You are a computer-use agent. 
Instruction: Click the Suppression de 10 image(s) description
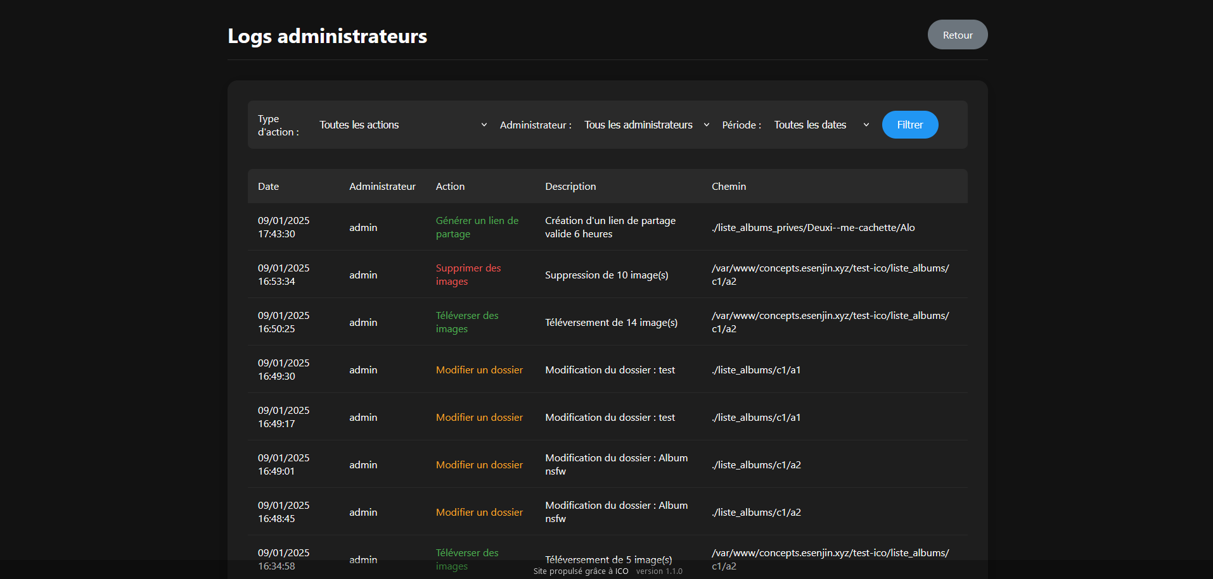606,275
